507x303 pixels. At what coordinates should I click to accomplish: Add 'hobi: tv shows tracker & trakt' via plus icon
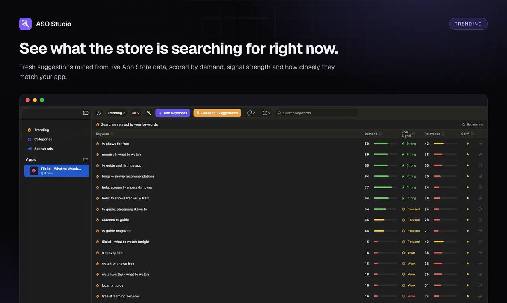click(480, 198)
